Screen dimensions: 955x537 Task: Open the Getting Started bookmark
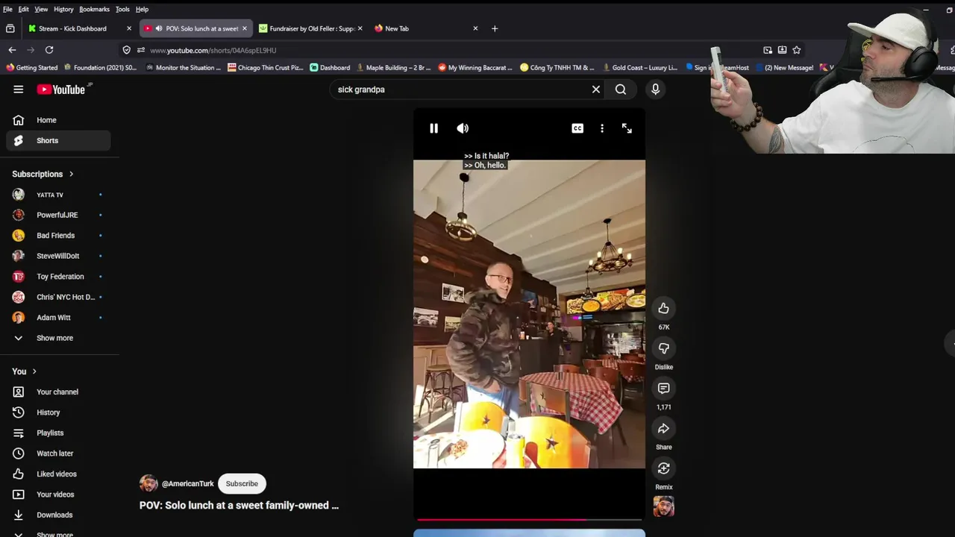pos(32,67)
